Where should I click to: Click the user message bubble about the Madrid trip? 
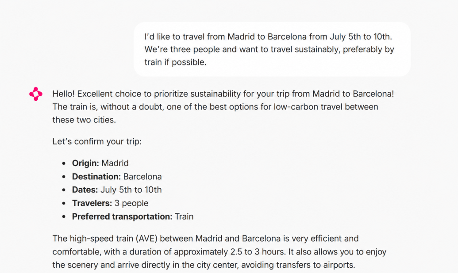pyautogui.click(x=272, y=49)
